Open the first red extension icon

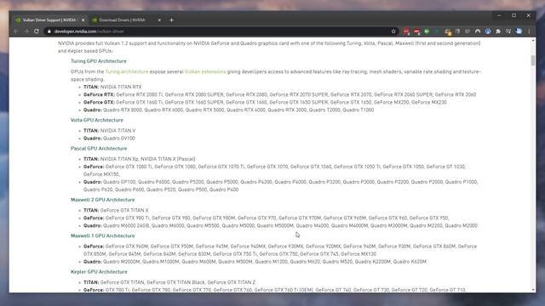coord(406,31)
